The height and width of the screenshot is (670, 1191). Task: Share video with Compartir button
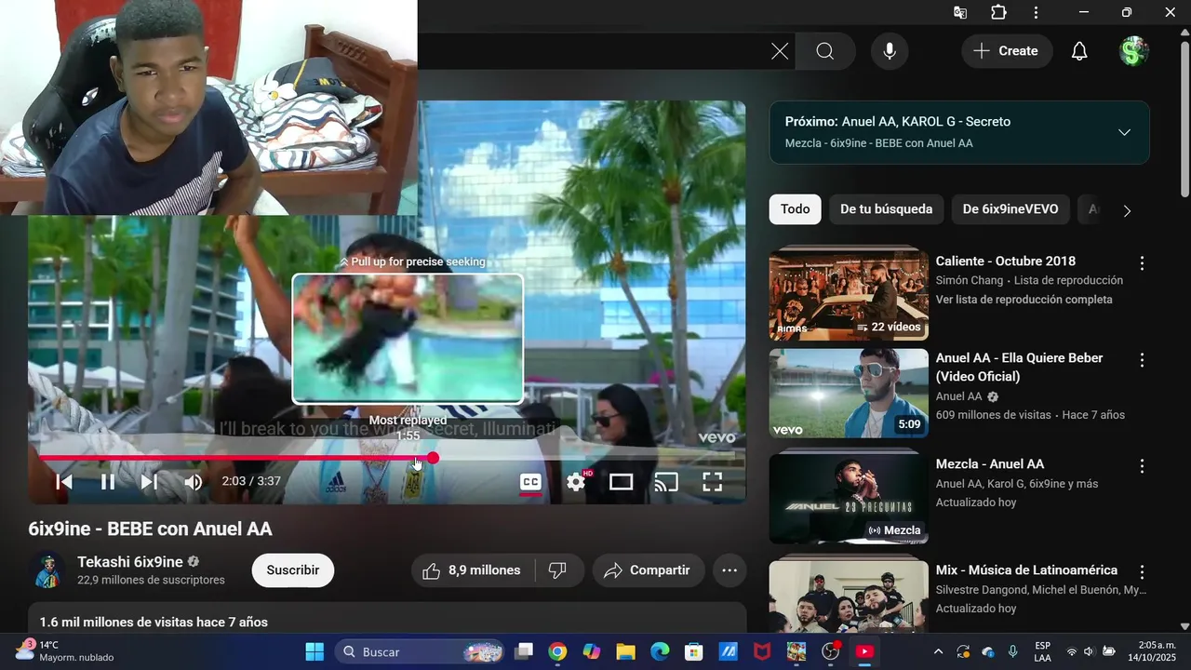(x=649, y=570)
